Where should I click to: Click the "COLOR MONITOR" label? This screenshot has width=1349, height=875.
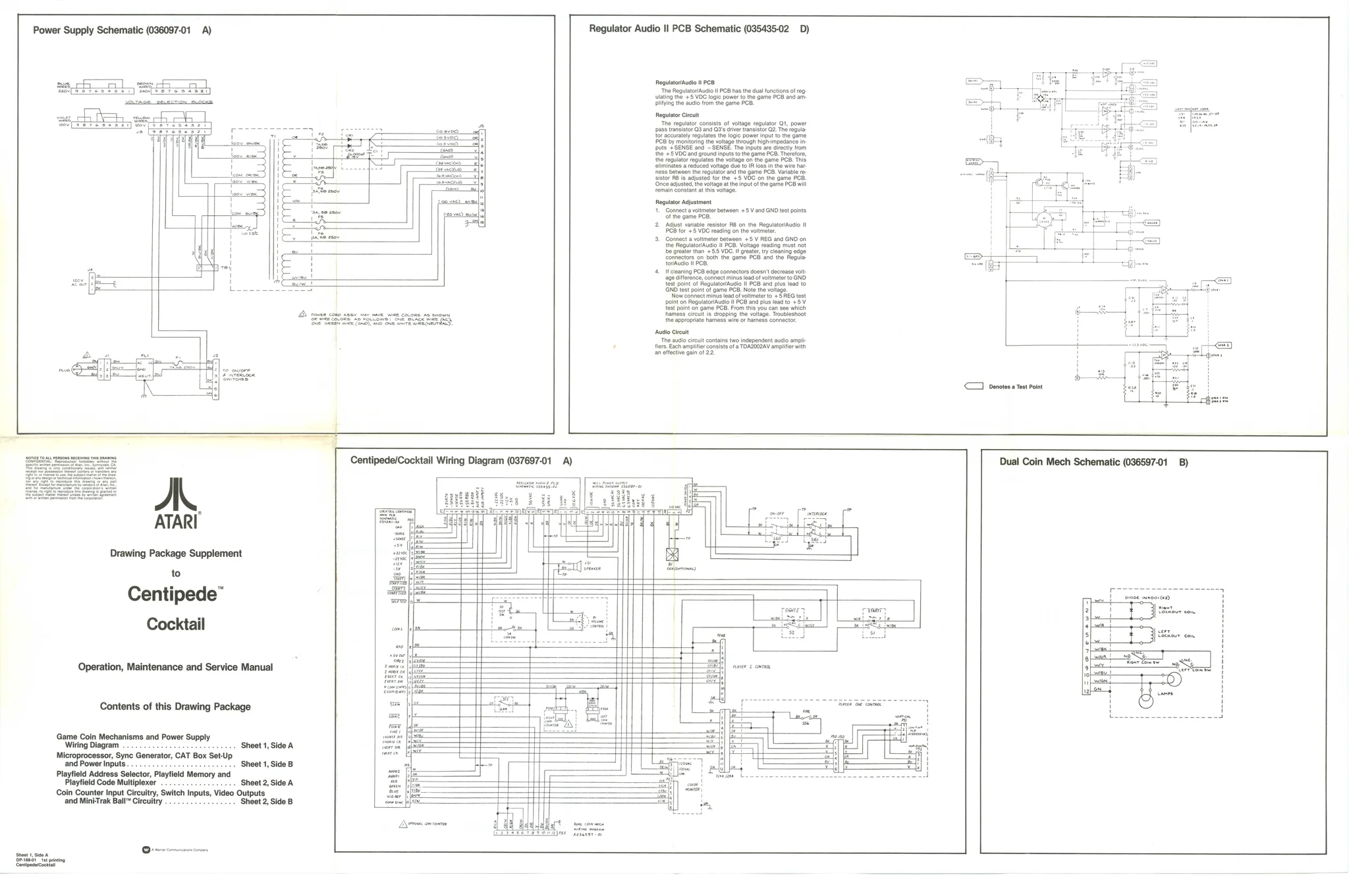coord(694,787)
